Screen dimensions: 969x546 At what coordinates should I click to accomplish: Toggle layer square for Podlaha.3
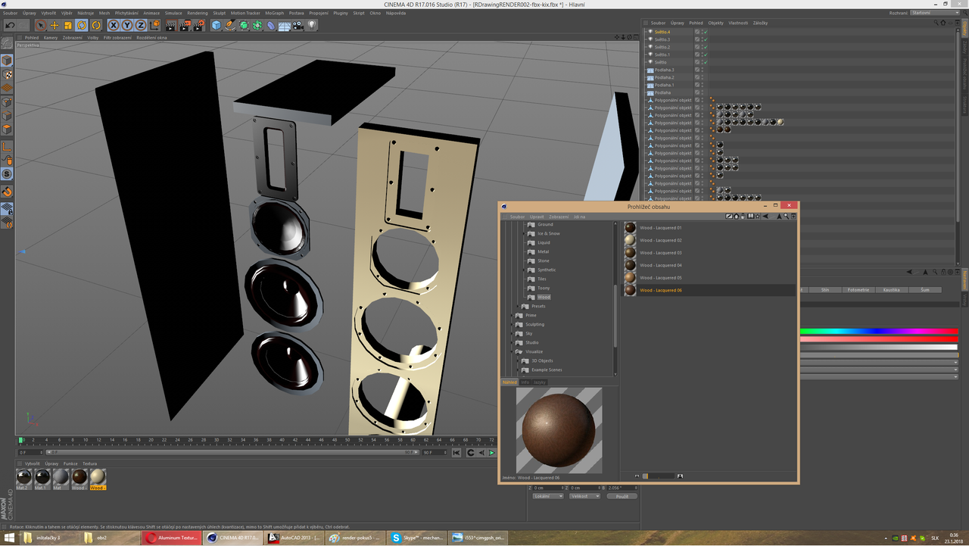(x=697, y=70)
